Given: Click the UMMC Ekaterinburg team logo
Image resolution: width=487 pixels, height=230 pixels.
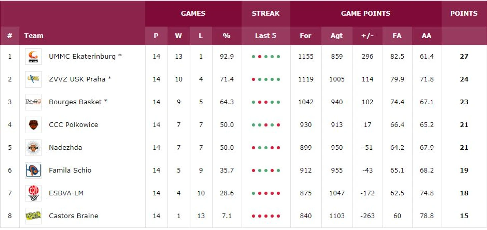Looking at the screenshot, I should click(x=33, y=57).
